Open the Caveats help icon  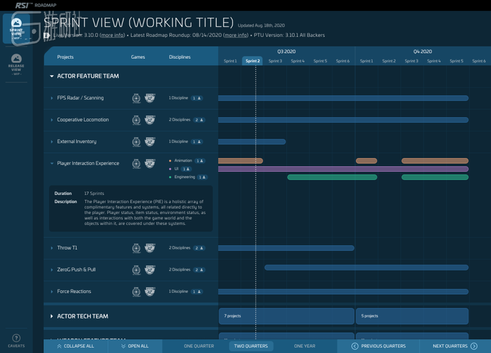[x=16, y=341]
